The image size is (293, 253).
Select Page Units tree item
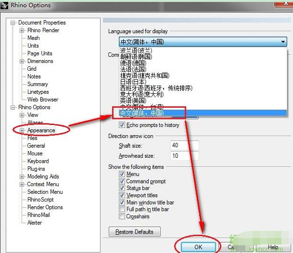[x=40, y=53]
